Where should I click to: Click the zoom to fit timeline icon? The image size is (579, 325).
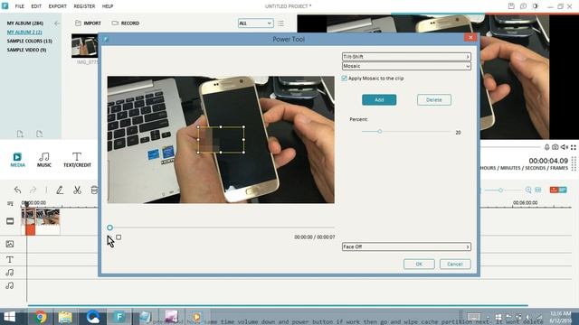[x=538, y=190]
